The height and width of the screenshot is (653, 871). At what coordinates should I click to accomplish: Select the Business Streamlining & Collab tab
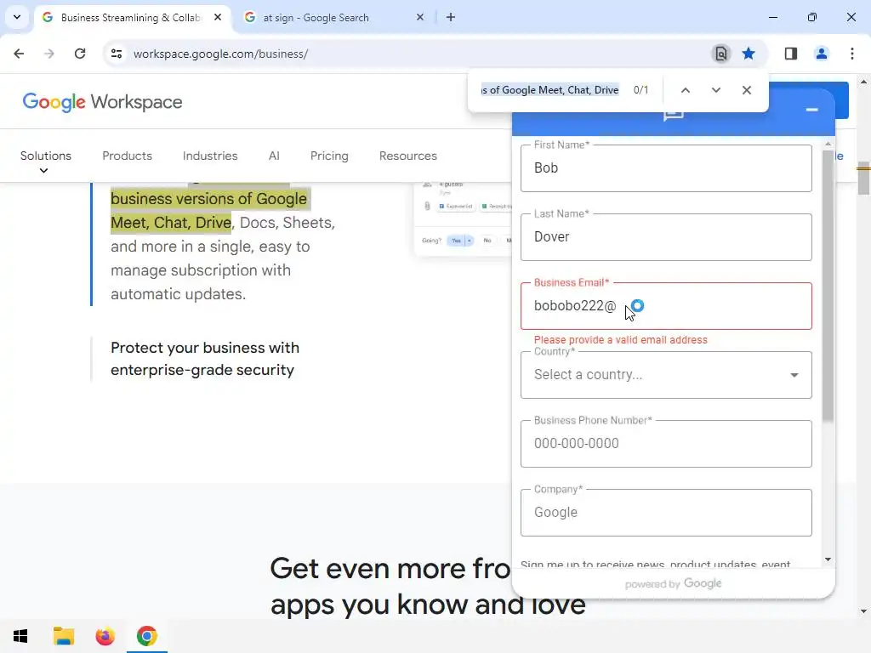point(129,17)
